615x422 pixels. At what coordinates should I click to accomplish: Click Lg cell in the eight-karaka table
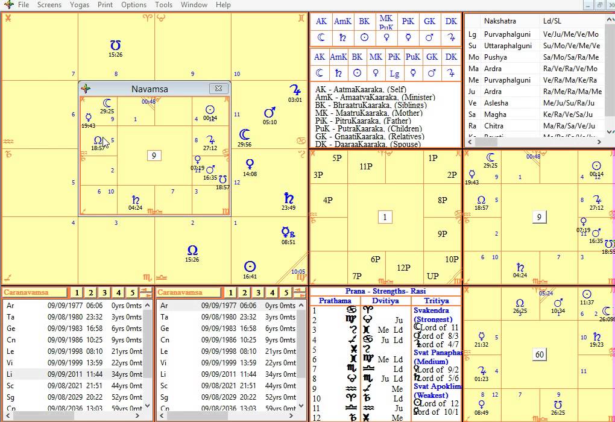tap(394, 74)
